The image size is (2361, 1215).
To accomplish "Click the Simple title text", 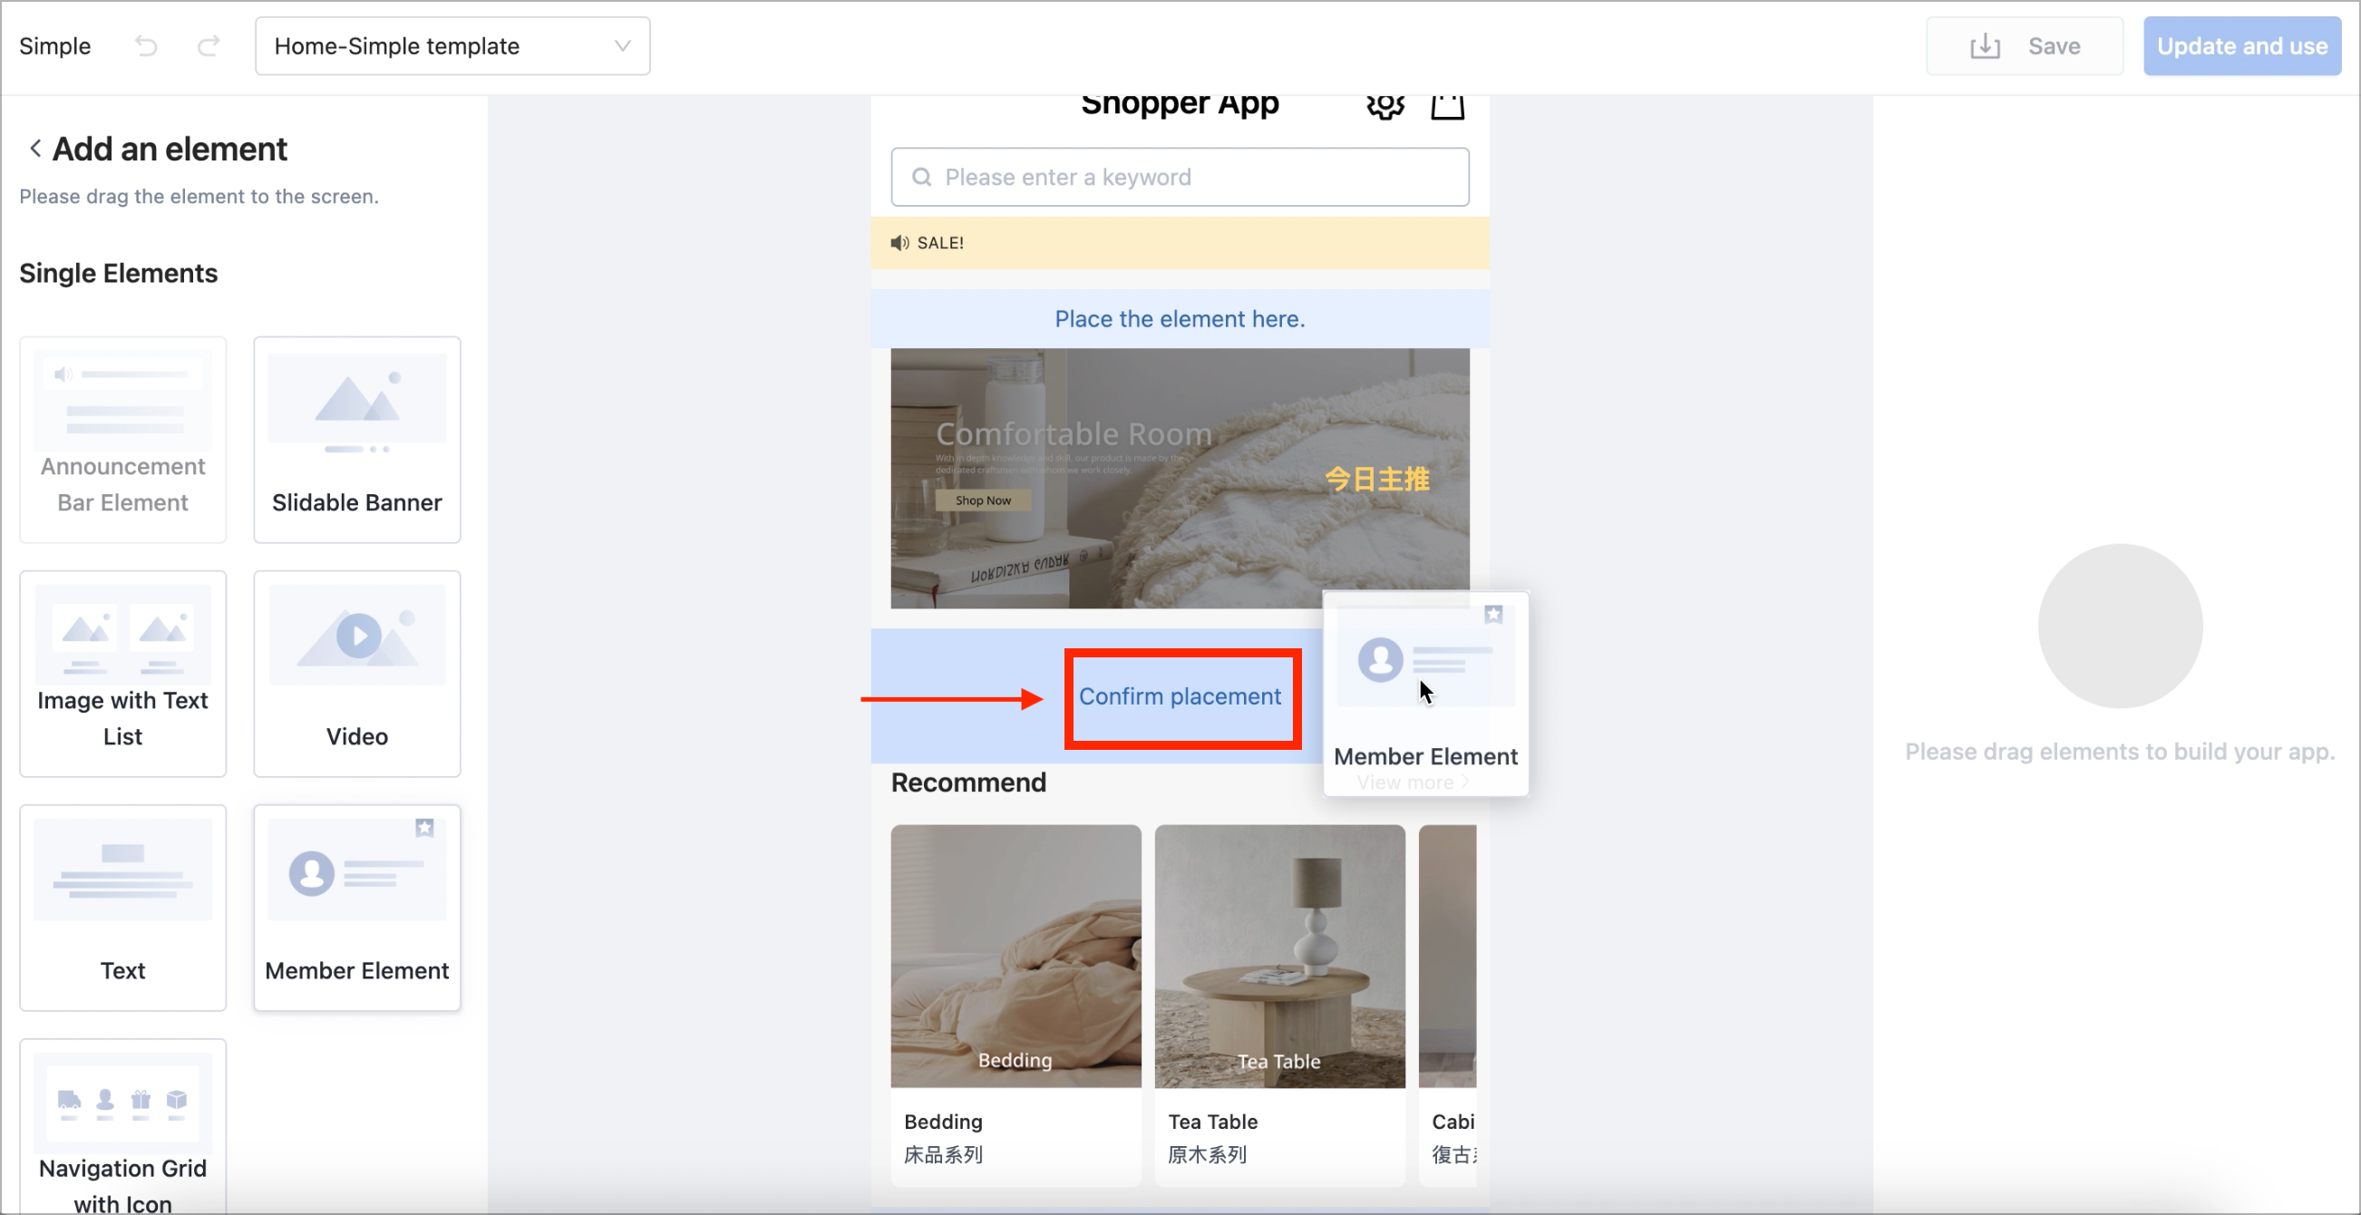I will point(55,46).
